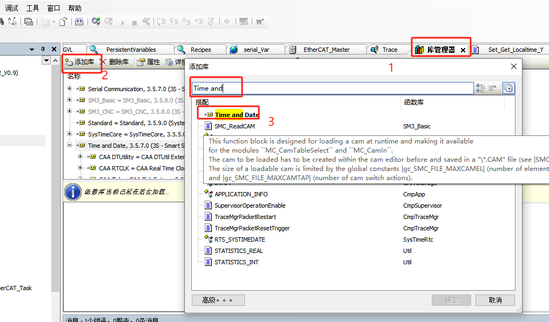This screenshot has width=549, height=322.
Task: Close the left navigation panel
Action: [54, 49]
